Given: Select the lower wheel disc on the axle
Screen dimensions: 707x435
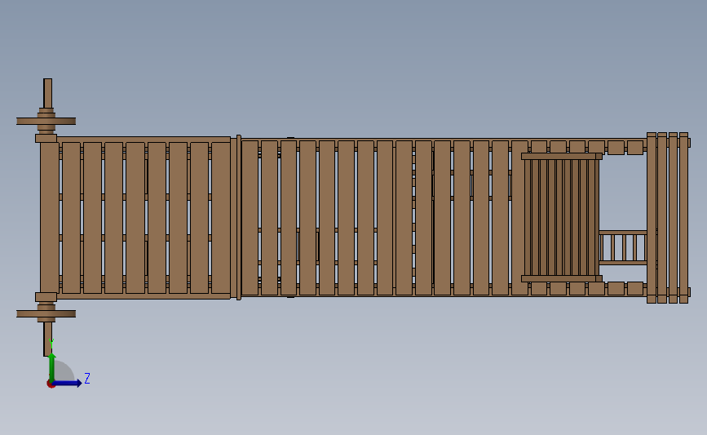Looking at the screenshot, I should coord(46,313).
